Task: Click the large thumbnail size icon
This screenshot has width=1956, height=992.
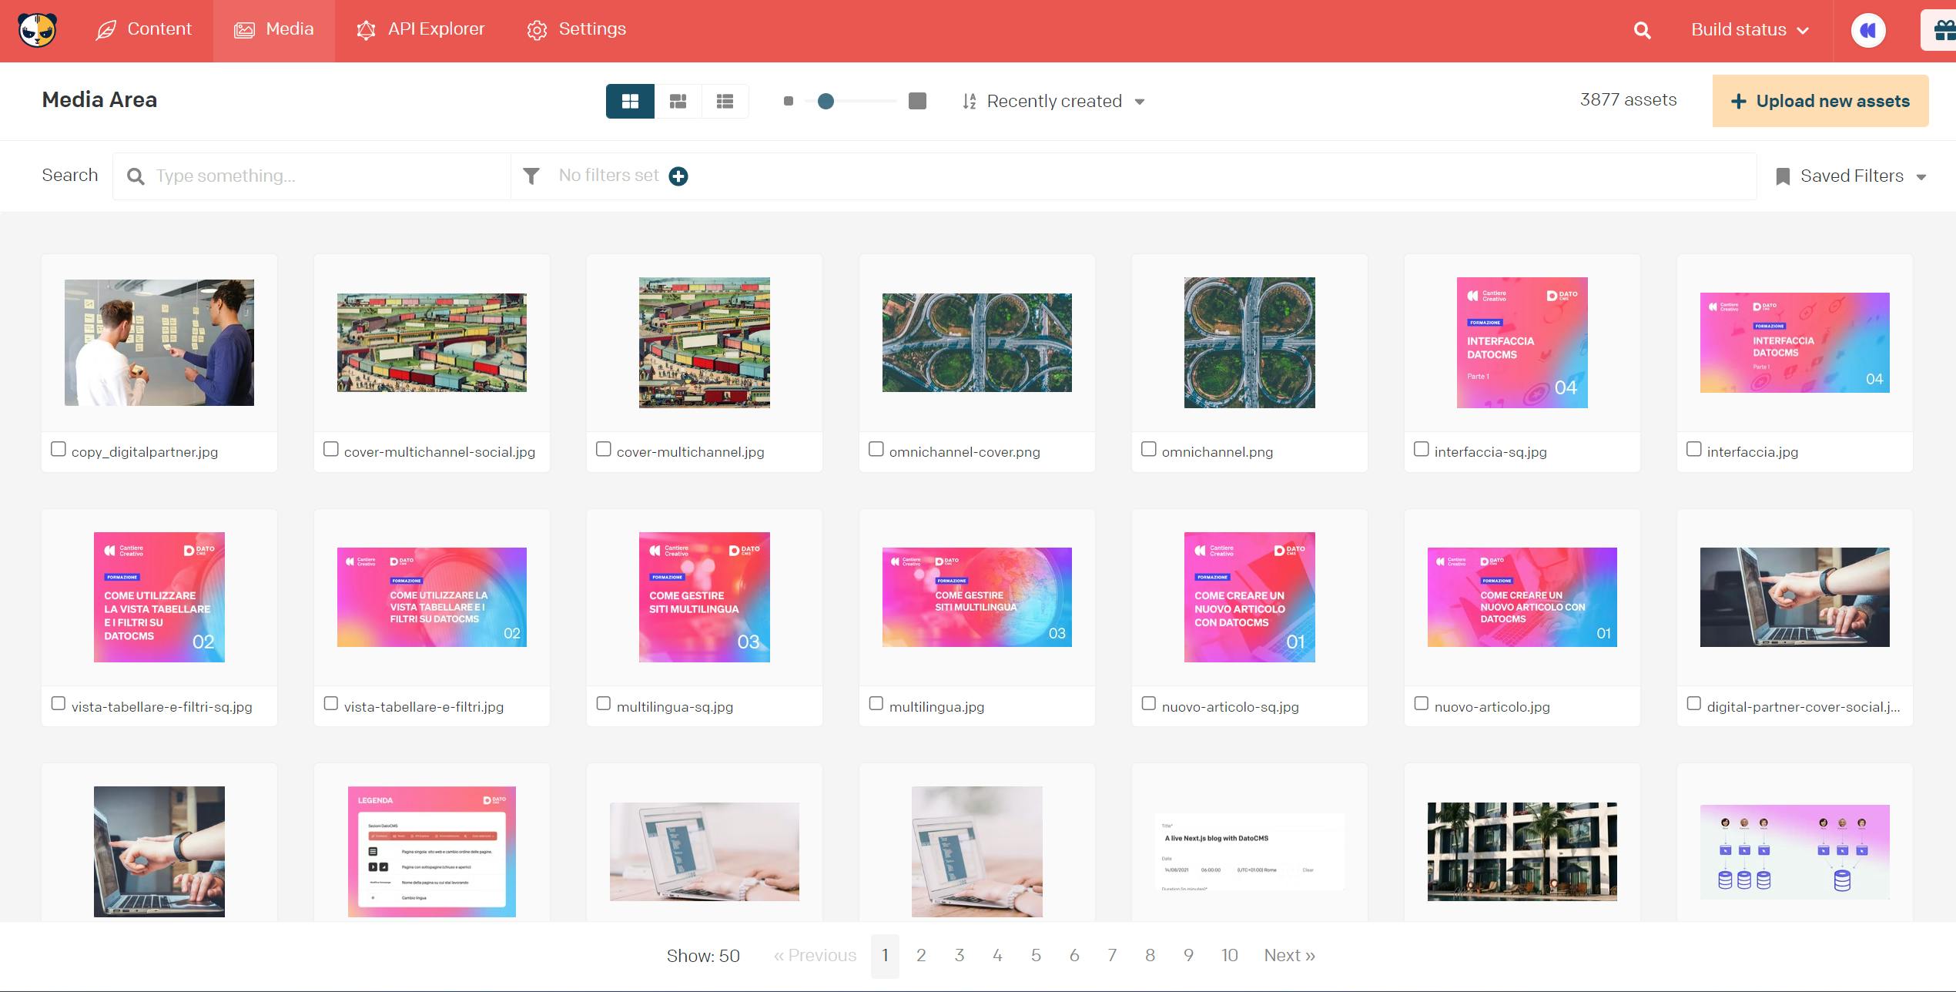Action: click(917, 101)
